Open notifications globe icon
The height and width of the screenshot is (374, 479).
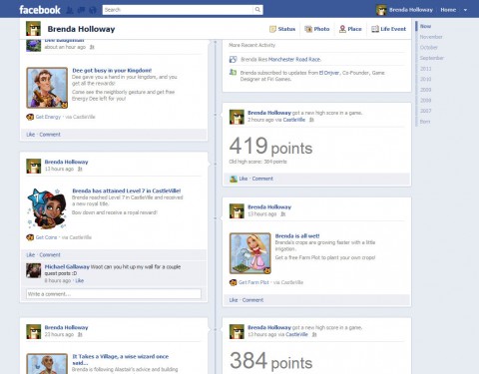[x=93, y=10]
